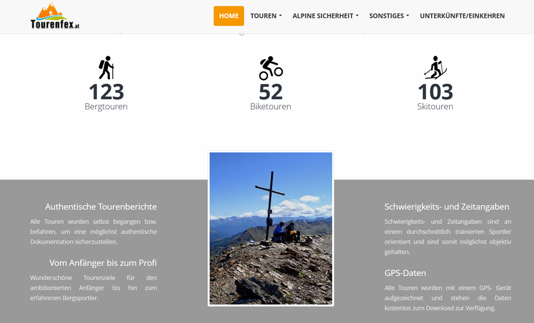Screen dimensions: 534x323
Task: Expand the ALPINE SICHERHEIT dropdown
Action: [325, 16]
